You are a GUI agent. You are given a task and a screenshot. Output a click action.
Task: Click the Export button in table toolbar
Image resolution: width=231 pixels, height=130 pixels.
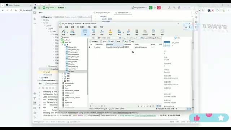pyautogui.click(x=131, y=42)
